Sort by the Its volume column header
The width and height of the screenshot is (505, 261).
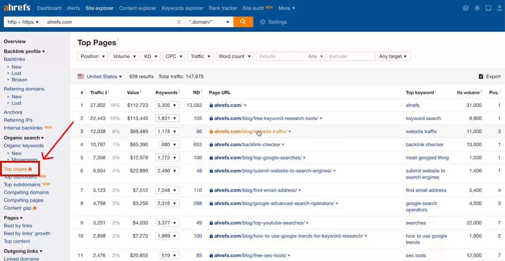coord(468,92)
